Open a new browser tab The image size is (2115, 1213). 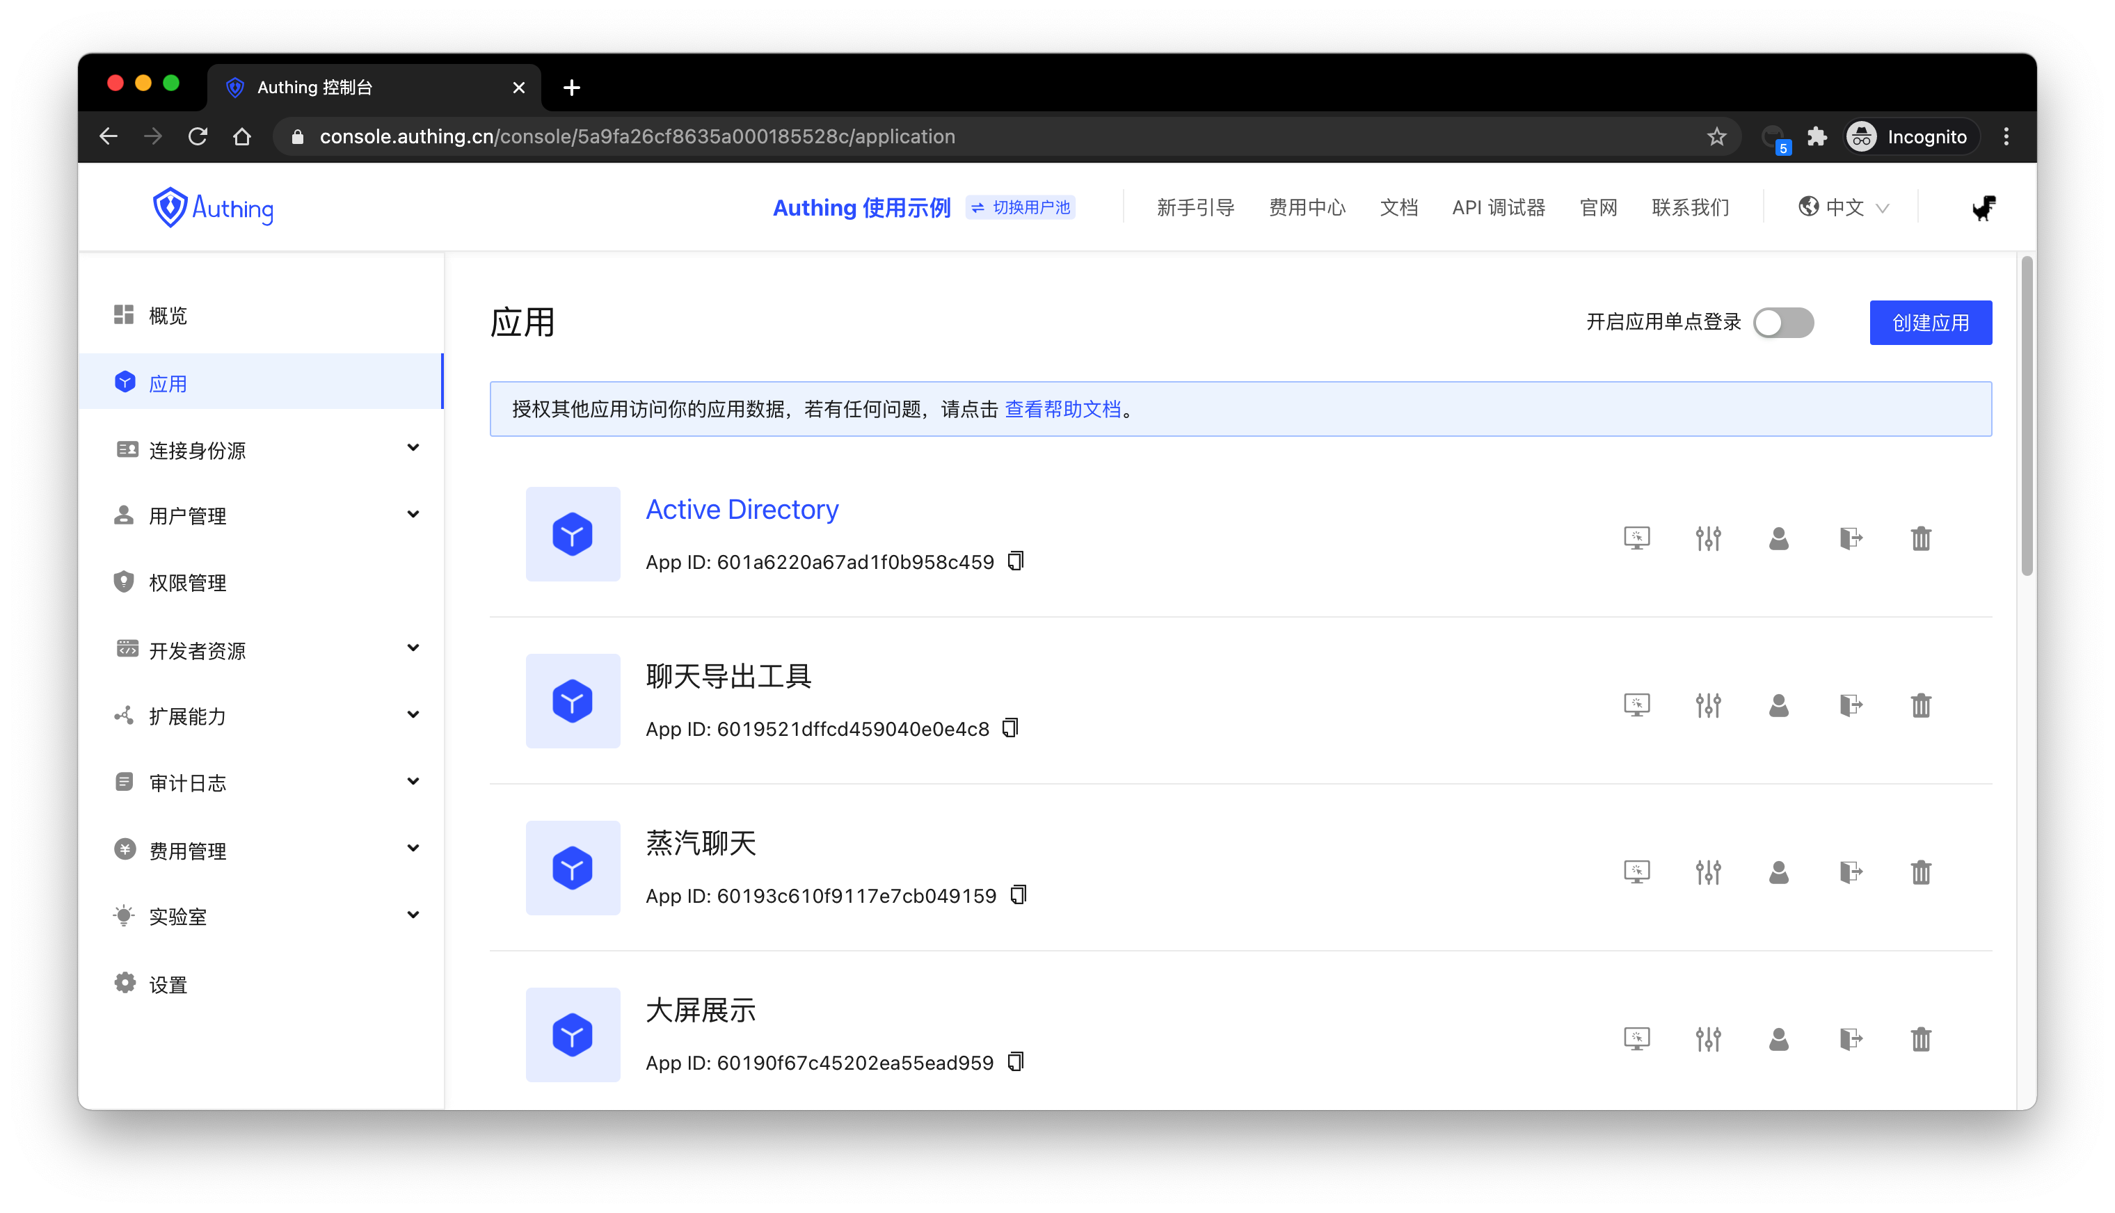coord(572,88)
